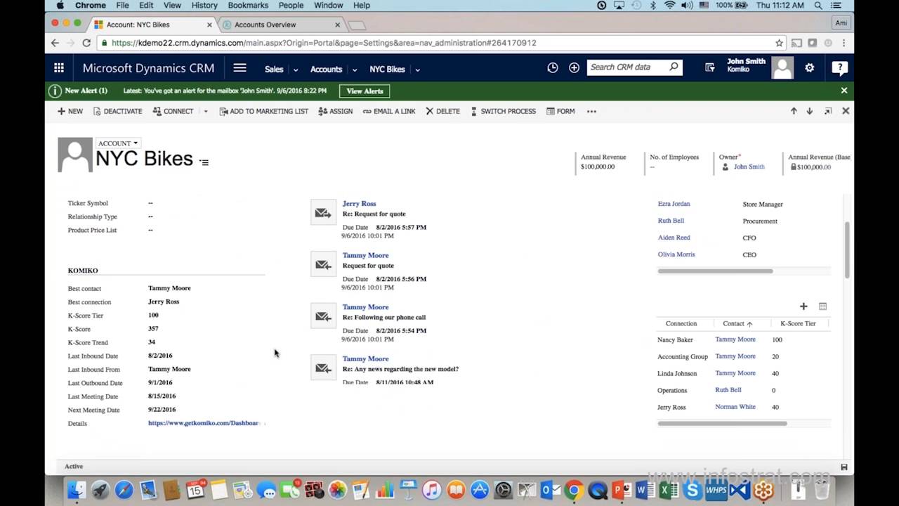Click Sales in the navigation bar

click(x=274, y=69)
